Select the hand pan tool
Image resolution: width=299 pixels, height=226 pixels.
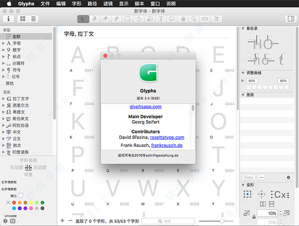(x=183, y=19)
